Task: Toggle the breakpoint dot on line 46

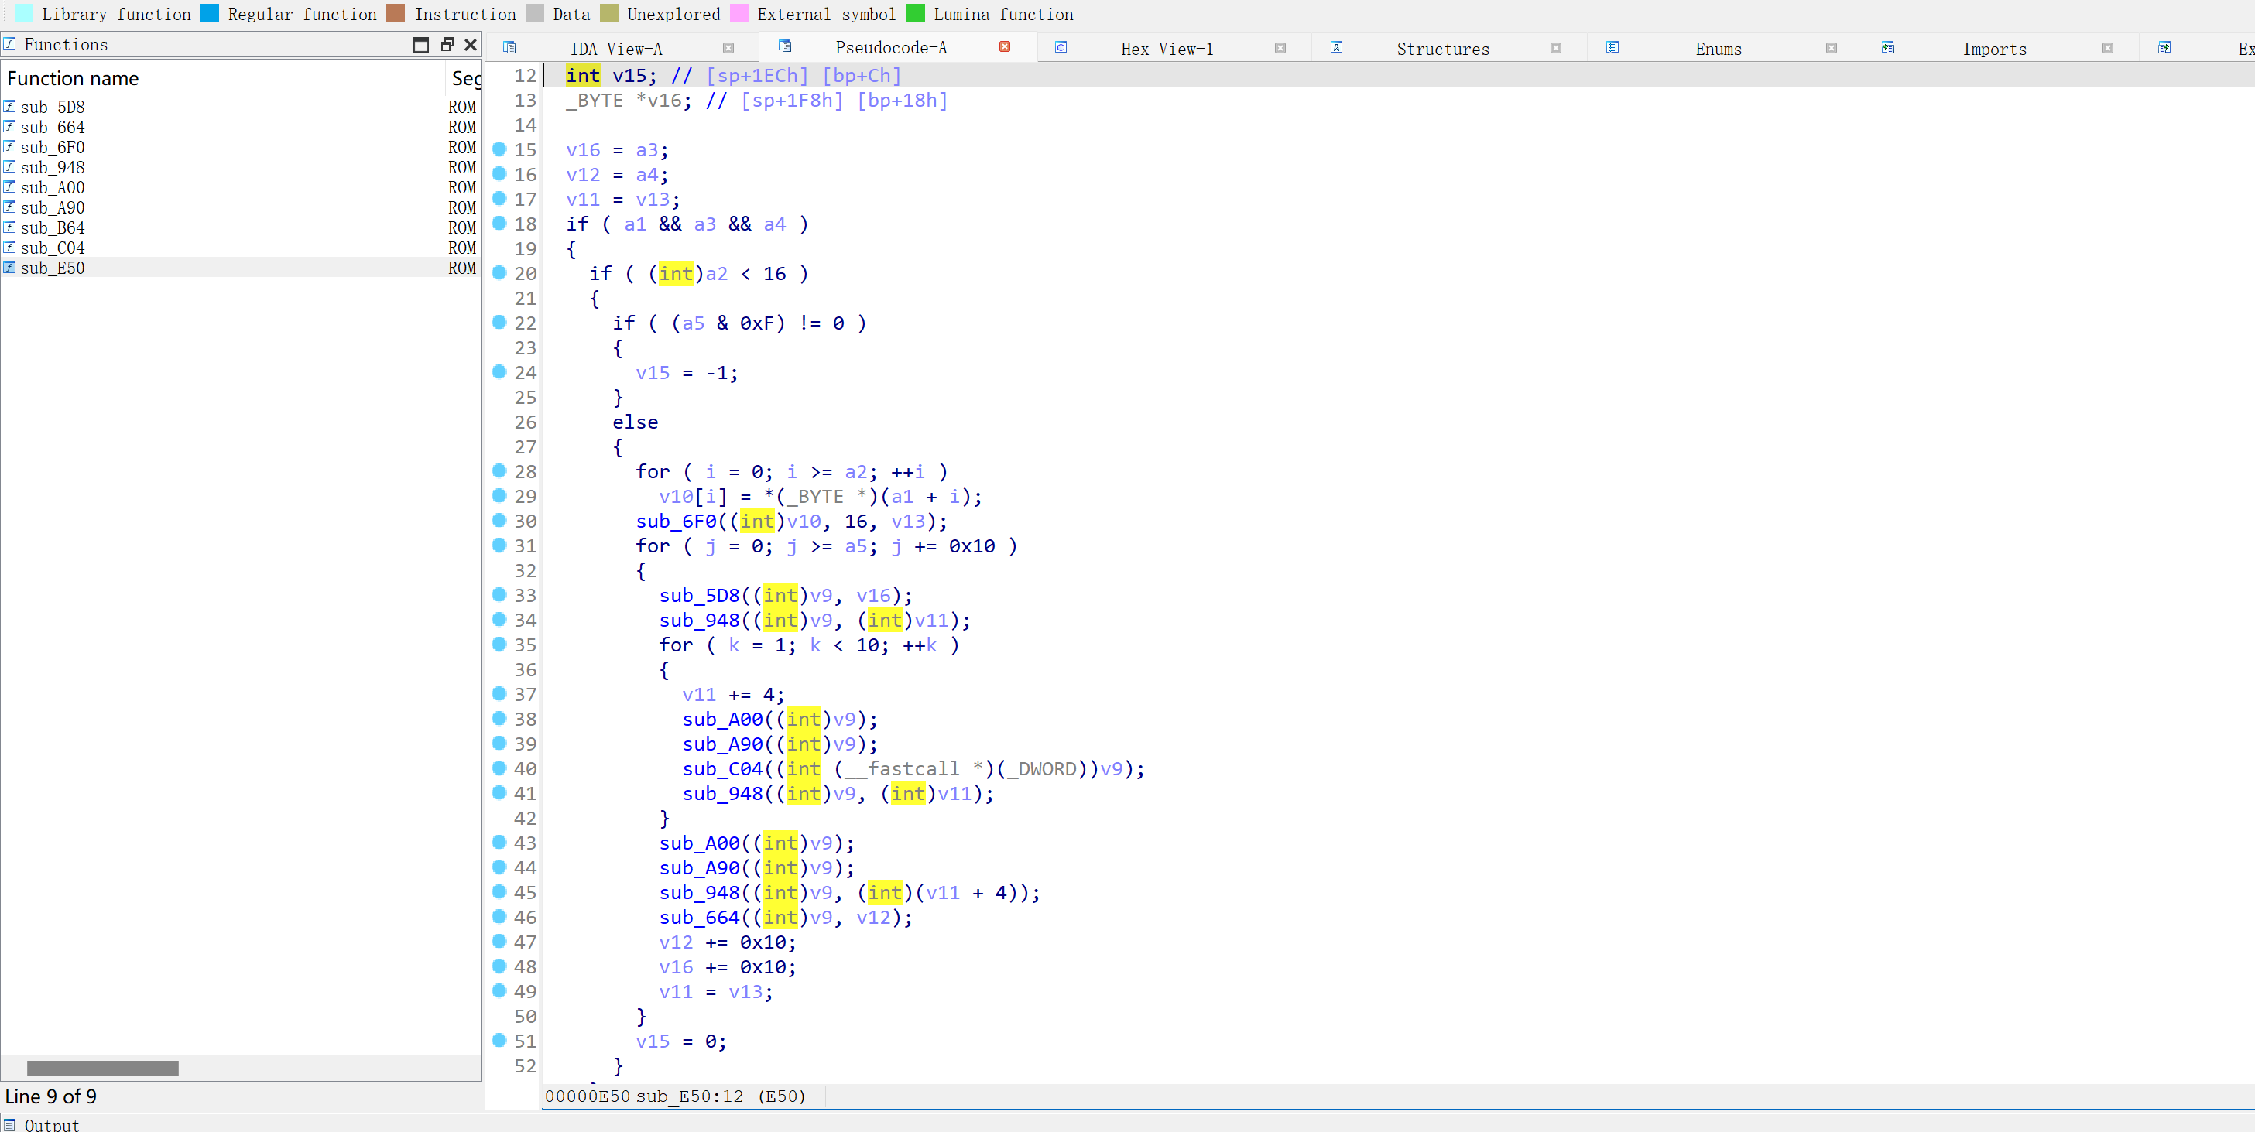Action: tap(499, 917)
